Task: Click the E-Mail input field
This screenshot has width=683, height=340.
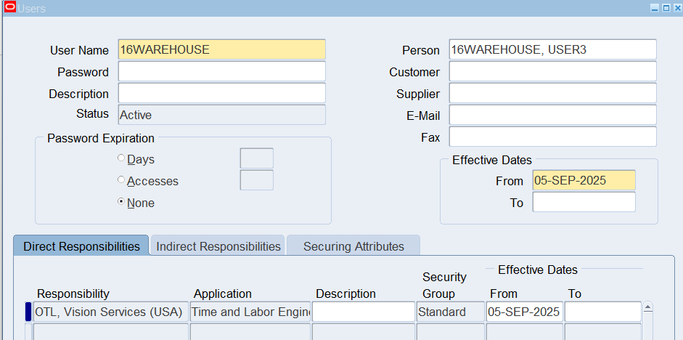Action: pos(552,116)
